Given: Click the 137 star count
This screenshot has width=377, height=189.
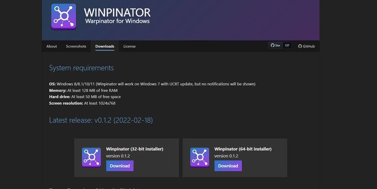Looking at the screenshot, I should tap(287, 45).
